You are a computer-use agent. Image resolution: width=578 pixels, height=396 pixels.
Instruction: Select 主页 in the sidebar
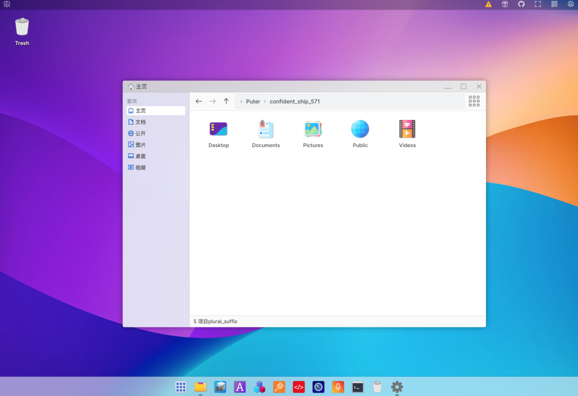156,111
